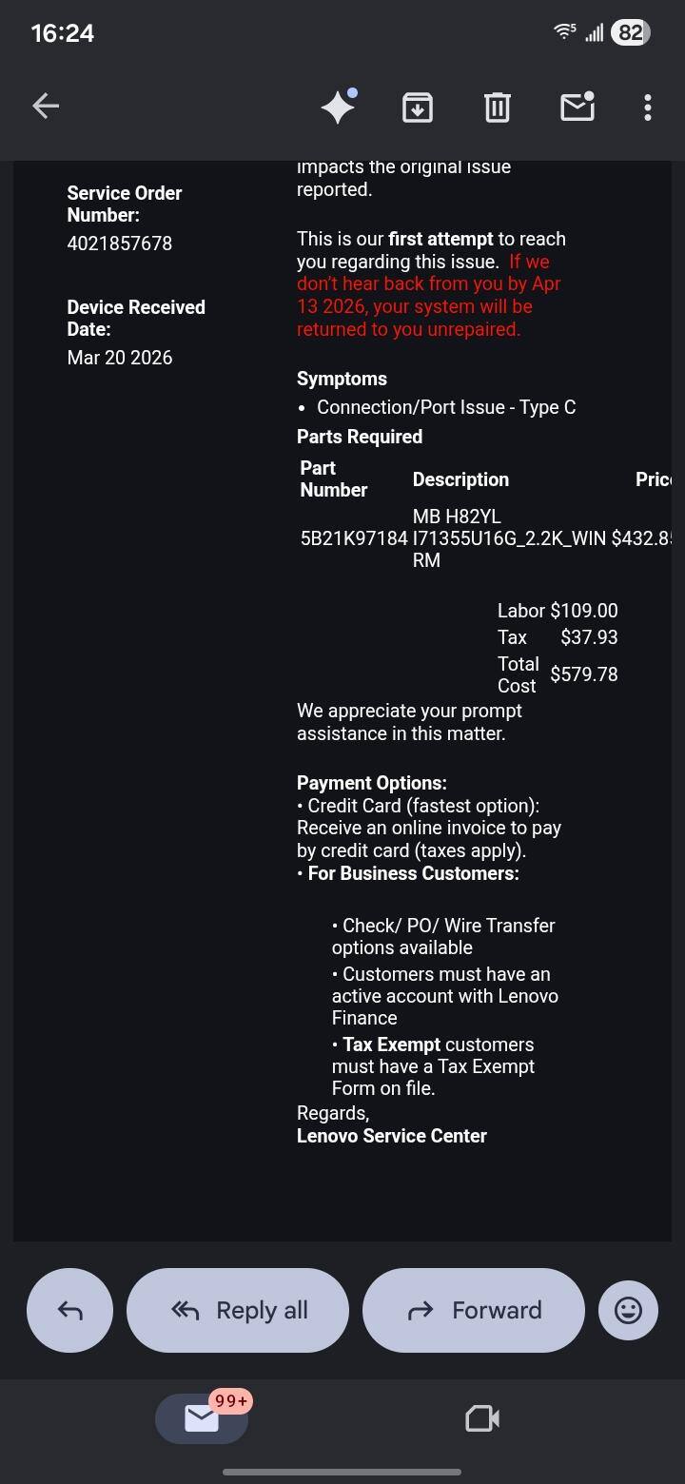The height and width of the screenshot is (1484, 685).
Task: Switch to the Meet tab
Action: click(x=481, y=1417)
